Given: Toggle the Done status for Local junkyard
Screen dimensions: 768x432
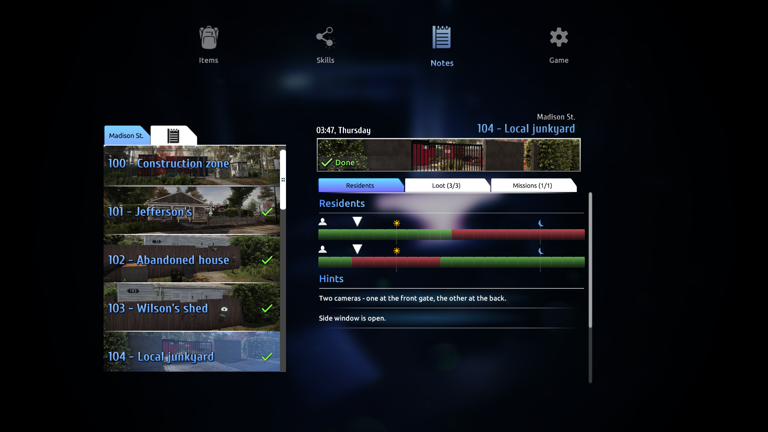Looking at the screenshot, I should [338, 162].
